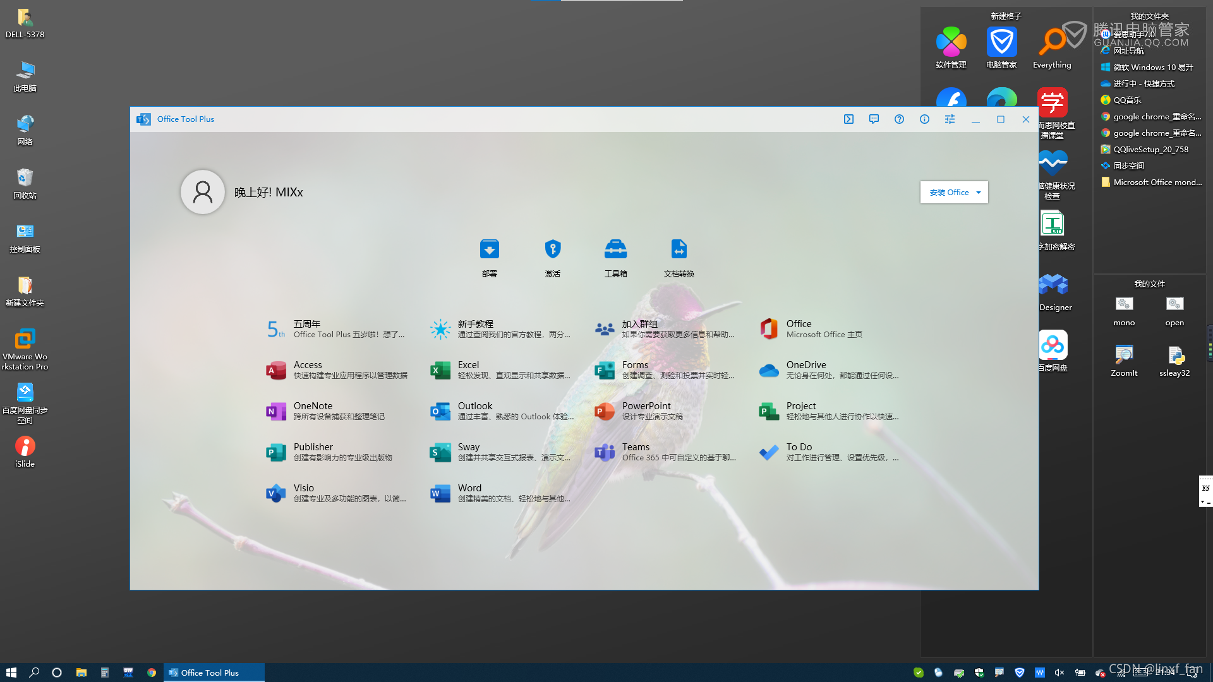
Task: Click the To Do checkmark icon
Action: [769, 452]
